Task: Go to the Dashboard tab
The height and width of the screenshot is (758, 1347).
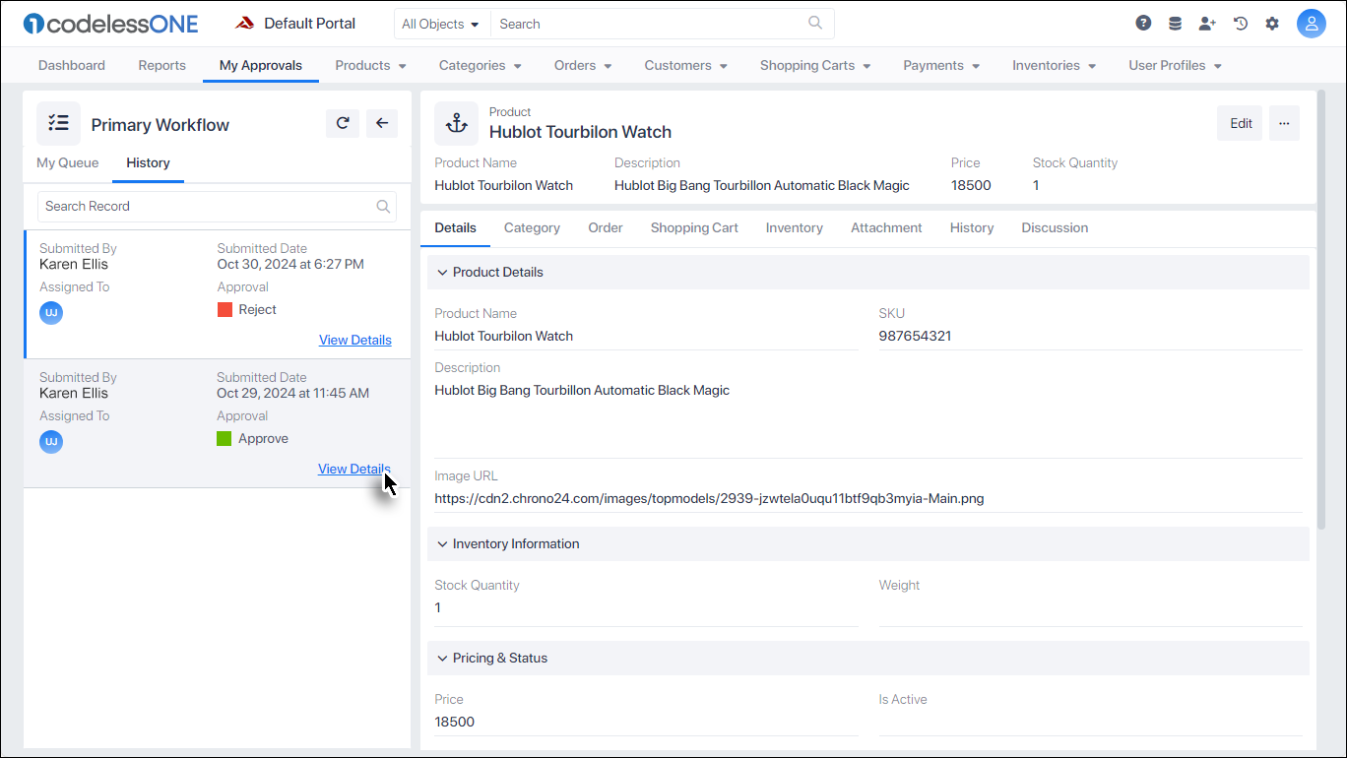Action: [72, 65]
